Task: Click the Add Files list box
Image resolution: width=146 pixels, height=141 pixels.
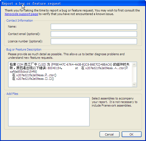Action: [49, 112]
